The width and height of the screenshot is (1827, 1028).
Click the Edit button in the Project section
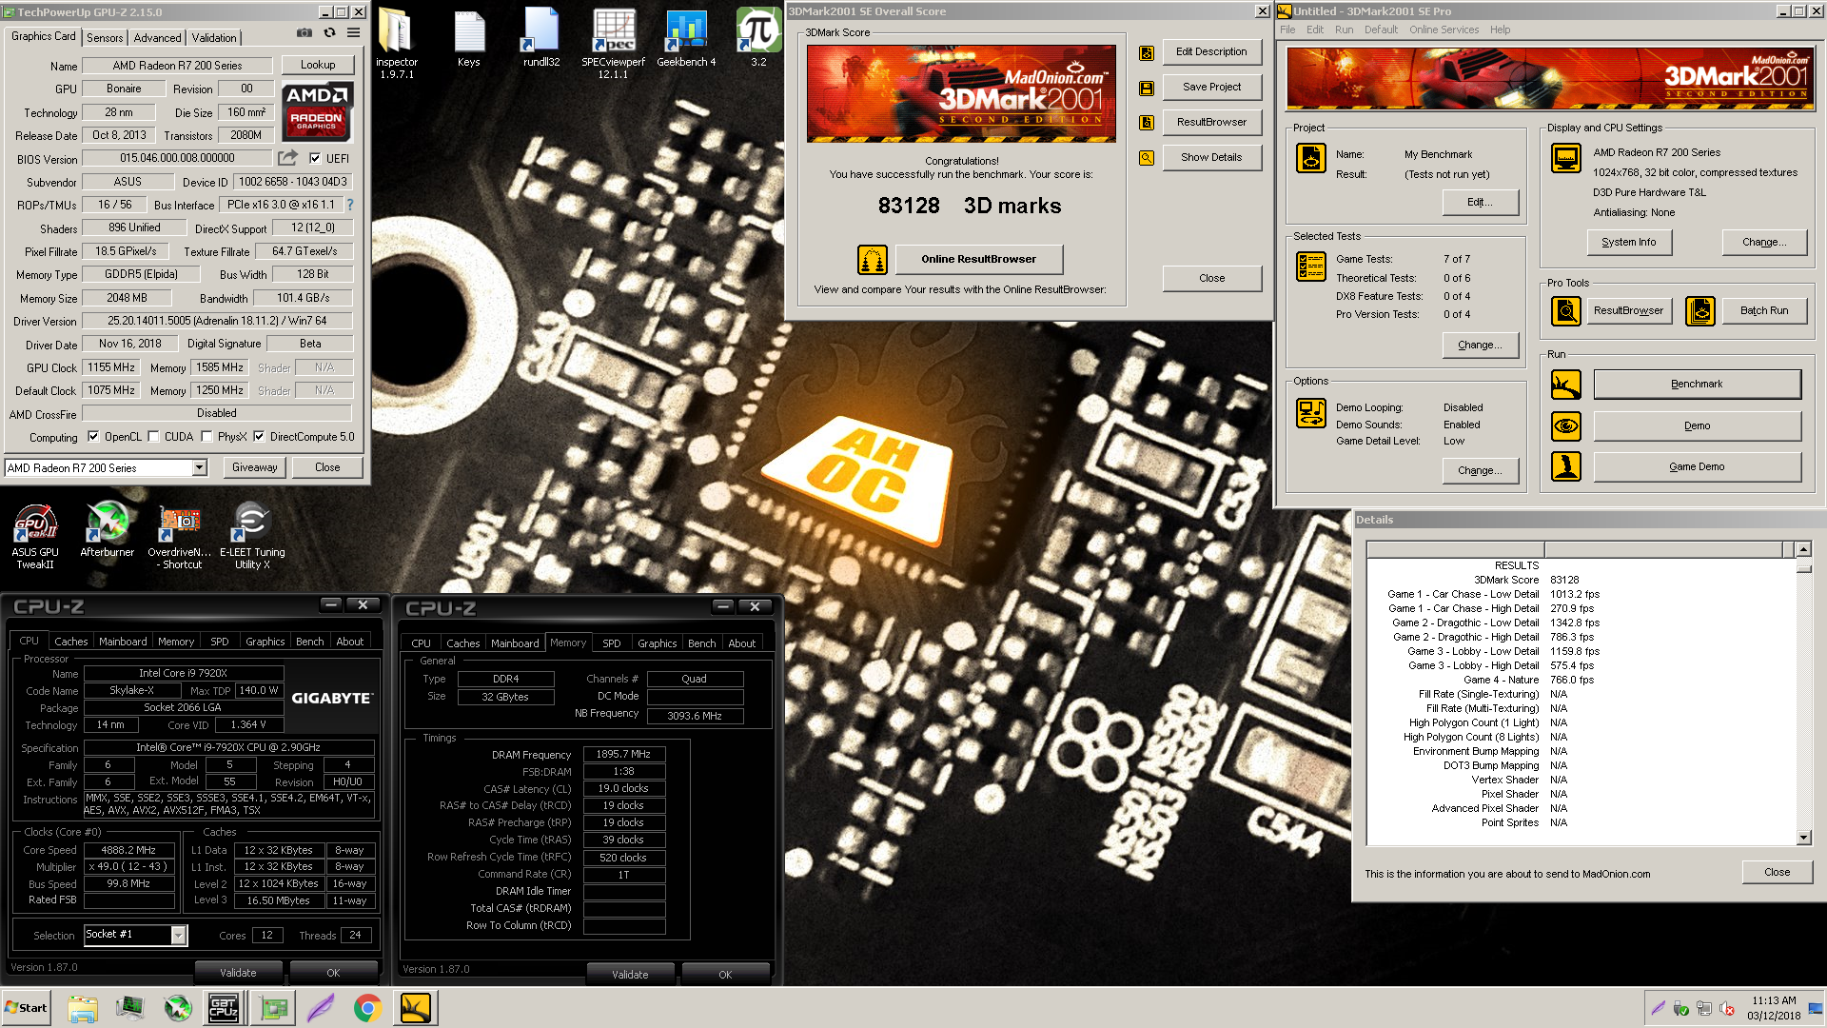coord(1480,202)
